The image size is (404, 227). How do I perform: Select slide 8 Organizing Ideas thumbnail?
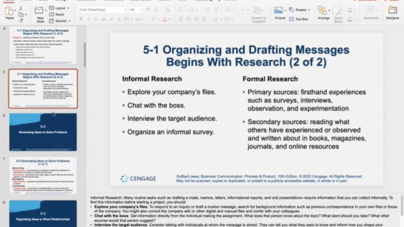click(43, 213)
